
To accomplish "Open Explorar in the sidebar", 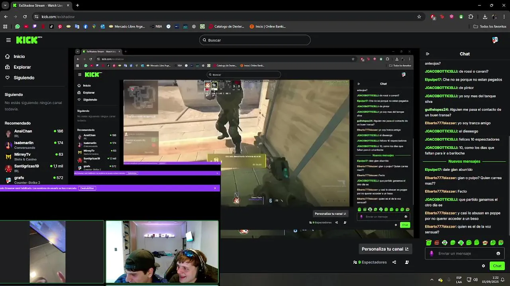I will click(22, 67).
